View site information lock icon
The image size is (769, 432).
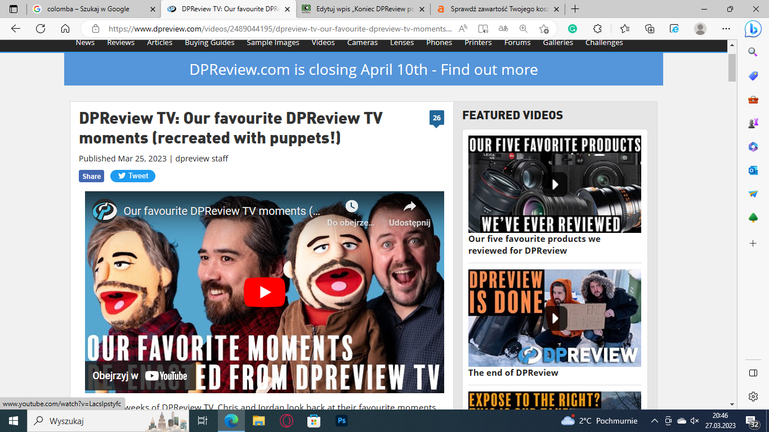(95, 29)
